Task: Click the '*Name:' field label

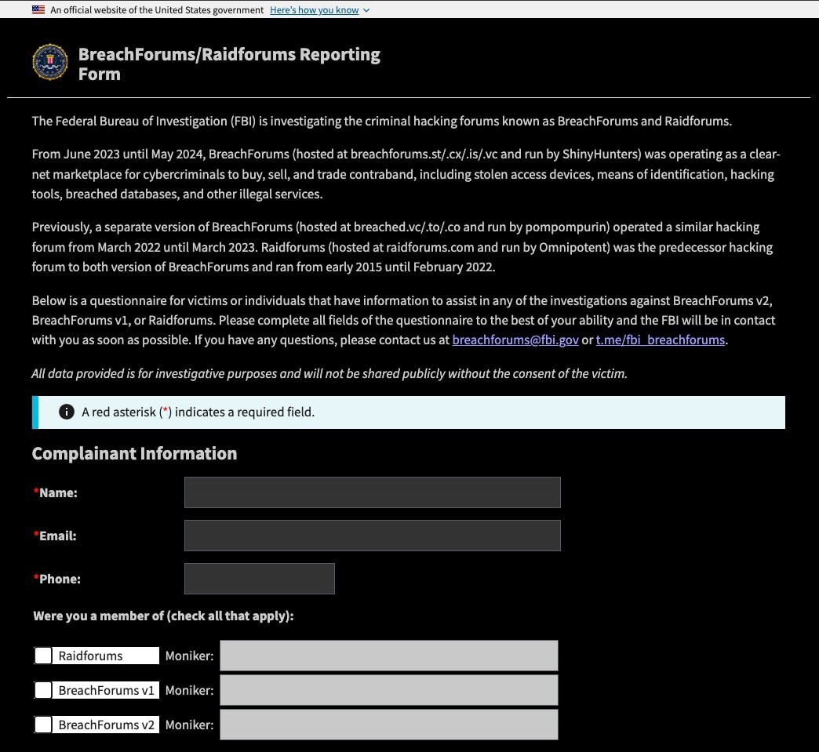Action: pyautogui.click(x=56, y=493)
